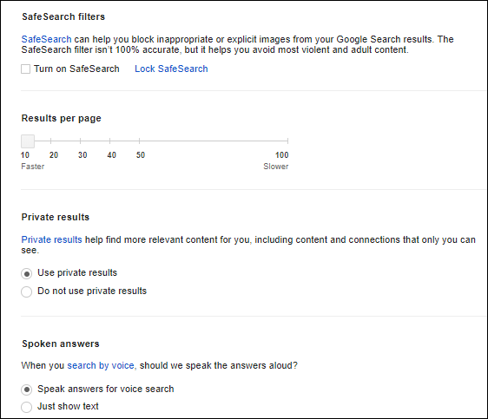Click the Use private results label
The width and height of the screenshot is (488, 419).
(77, 272)
